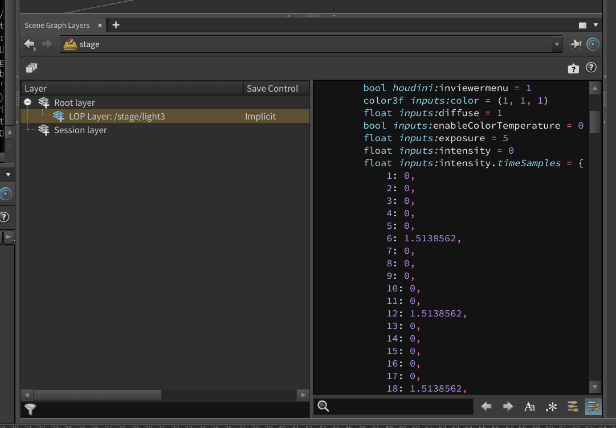This screenshot has height=428, width=616.
Task: Click the stacked windows icon above Layer list
Action: [x=31, y=68]
